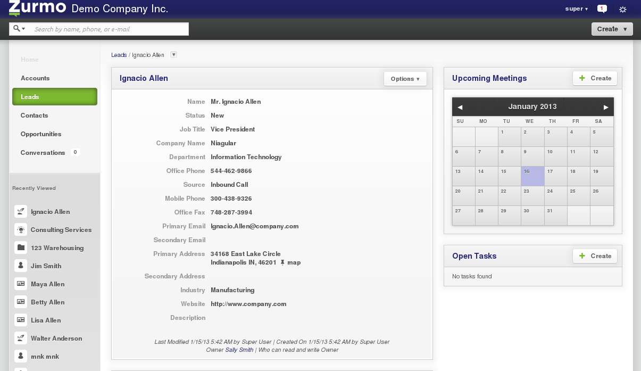Click the search by name input field
Viewport: 641px width, 371px height.
click(x=109, y=29)
